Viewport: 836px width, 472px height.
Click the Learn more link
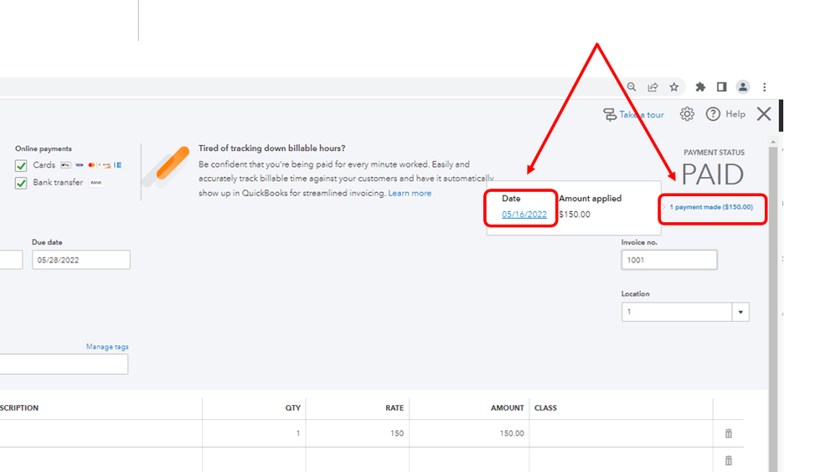[x=410, y=193]
